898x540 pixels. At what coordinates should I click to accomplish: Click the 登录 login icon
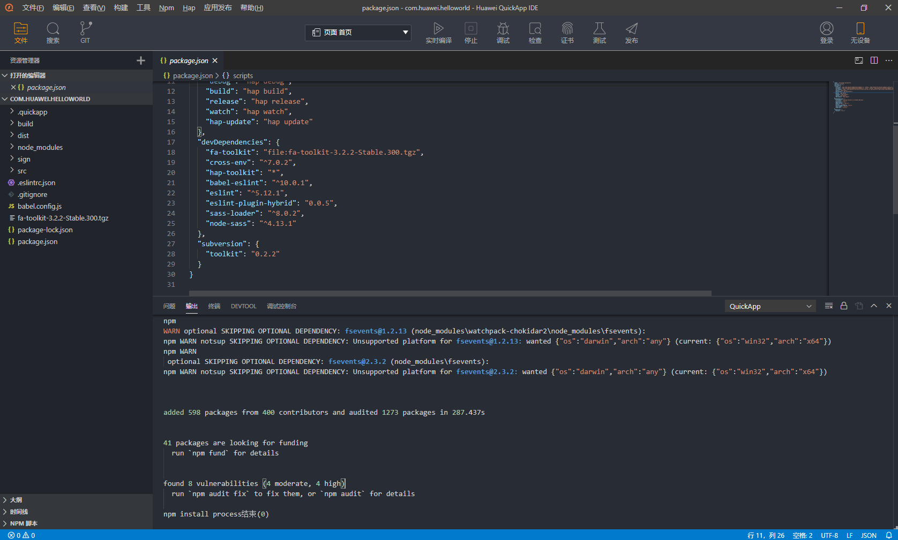click(827, 33)
